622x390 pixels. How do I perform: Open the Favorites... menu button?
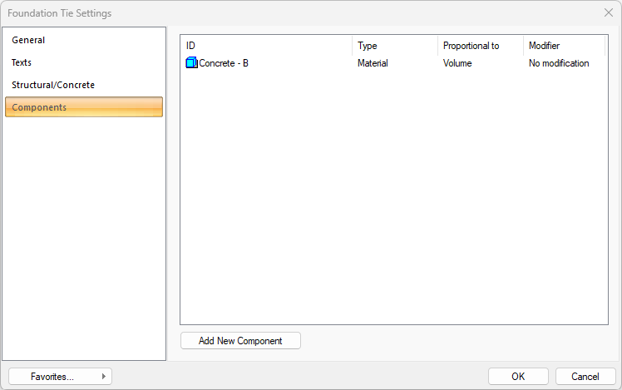pyautogui.click(x=52, y=377)
